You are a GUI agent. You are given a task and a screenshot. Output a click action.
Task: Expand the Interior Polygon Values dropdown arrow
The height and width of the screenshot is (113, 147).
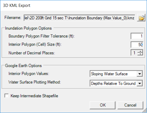click(140, 74)
